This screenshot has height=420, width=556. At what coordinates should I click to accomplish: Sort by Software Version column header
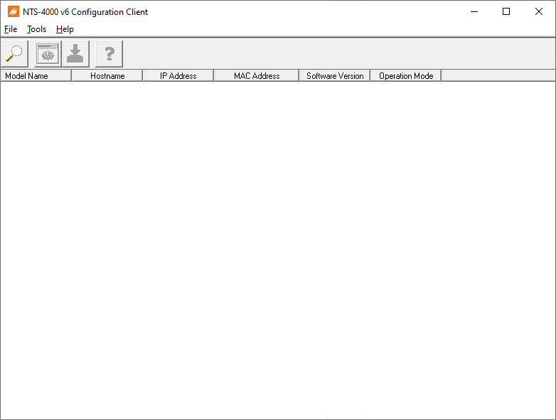(x=335, y=76)
